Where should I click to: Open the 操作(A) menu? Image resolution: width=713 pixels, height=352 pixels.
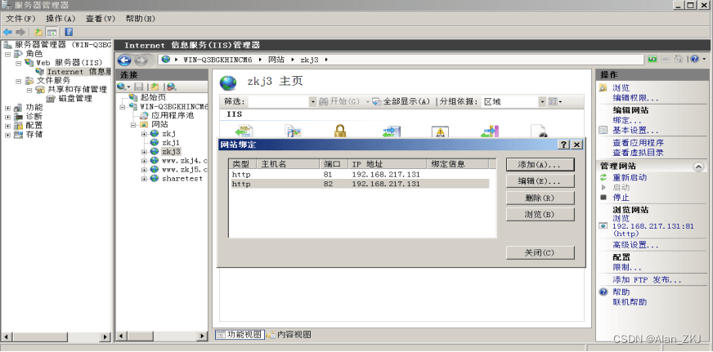pyautogui.click(x=61, y=19)
